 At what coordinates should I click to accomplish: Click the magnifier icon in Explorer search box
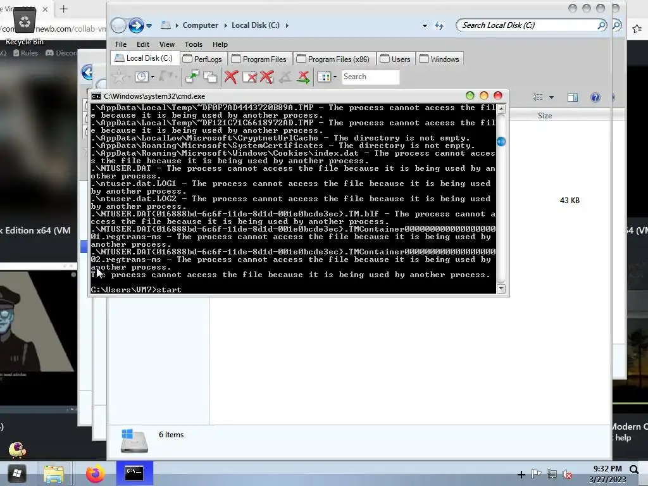(x=601, y=25)
